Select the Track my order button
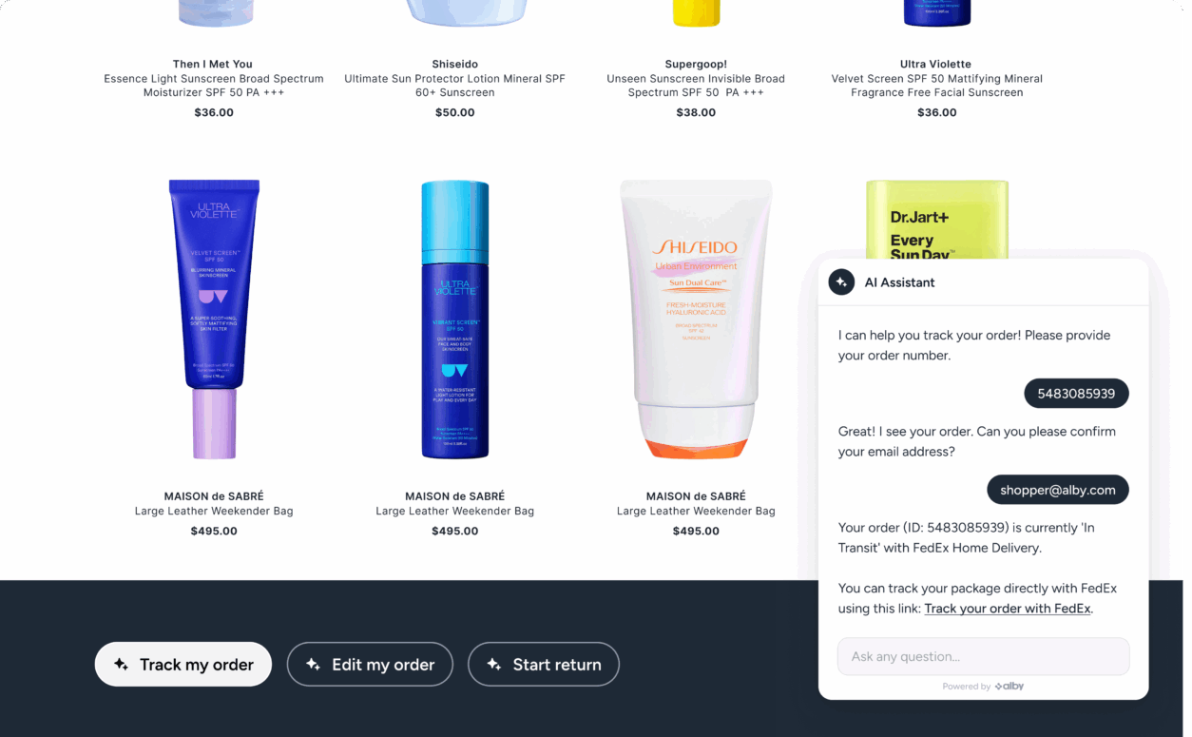The height and width of the screenshot is (737, 1192). (x=183, y=665)
